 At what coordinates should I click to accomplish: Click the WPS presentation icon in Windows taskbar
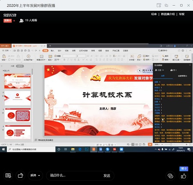[x=93, y=149]
